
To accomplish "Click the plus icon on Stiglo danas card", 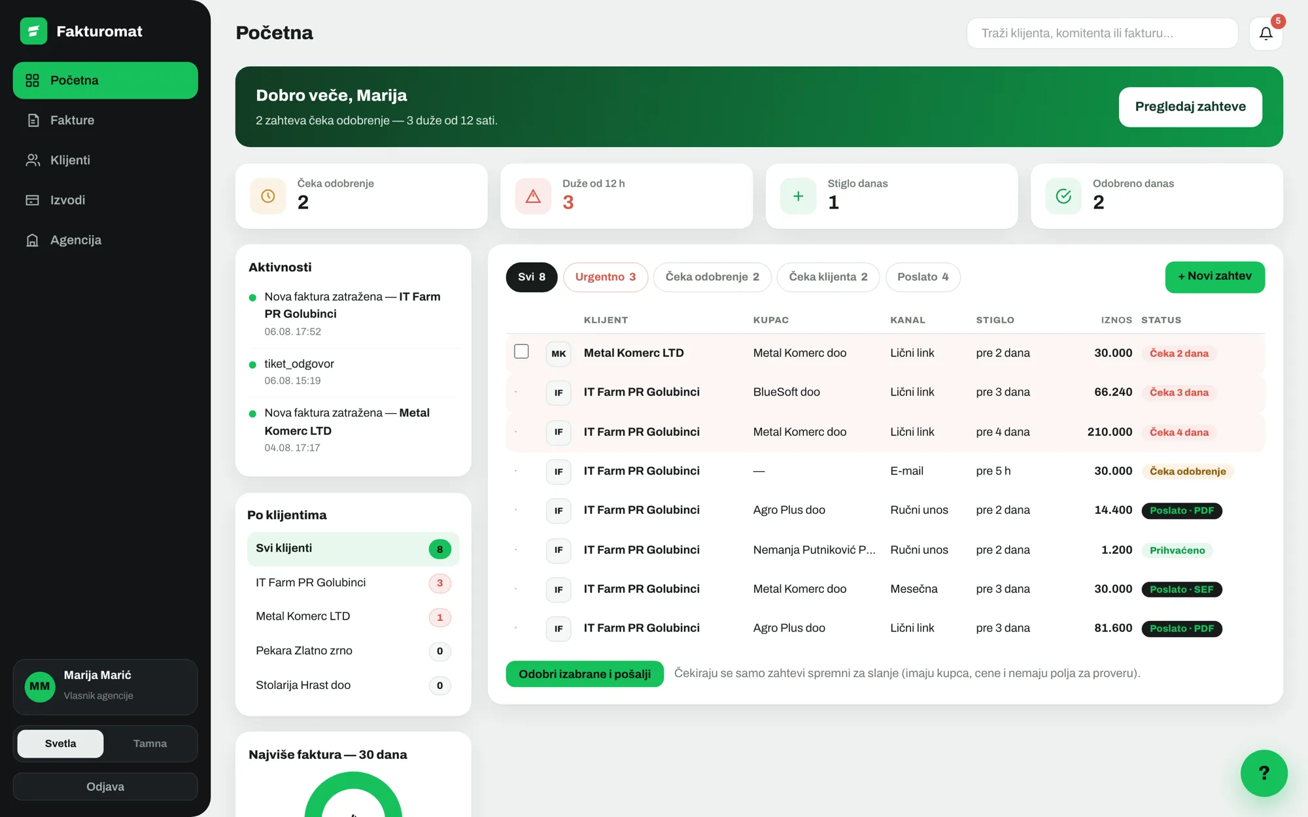I will click(x=798, y=196).
